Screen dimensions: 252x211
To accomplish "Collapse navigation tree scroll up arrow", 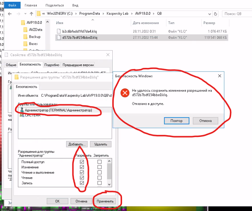I will coord(48,22).
